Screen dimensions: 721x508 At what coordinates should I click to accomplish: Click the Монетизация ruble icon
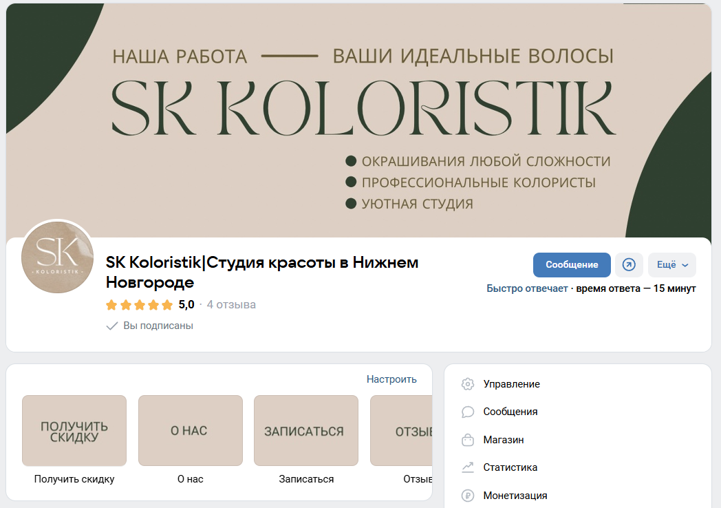tap(468, 496)
